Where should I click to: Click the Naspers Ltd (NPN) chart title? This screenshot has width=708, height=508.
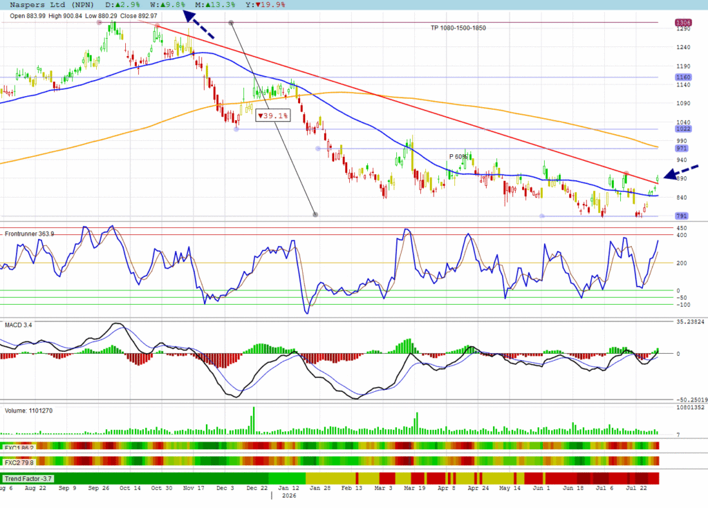[52, 5]
